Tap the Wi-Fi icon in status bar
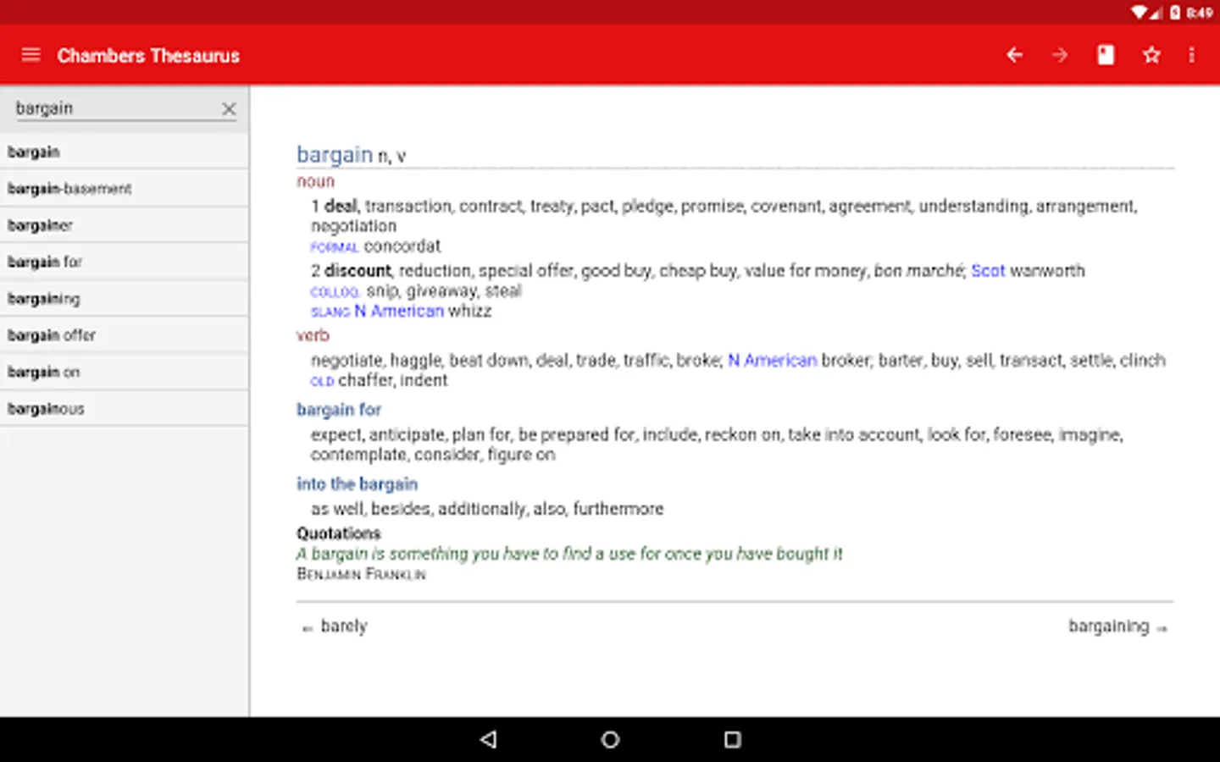 [x=1140, y=12]
